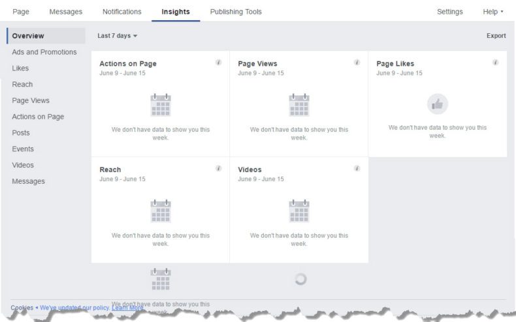
Task: Open Reach in the sidebar
Action: 22,84
